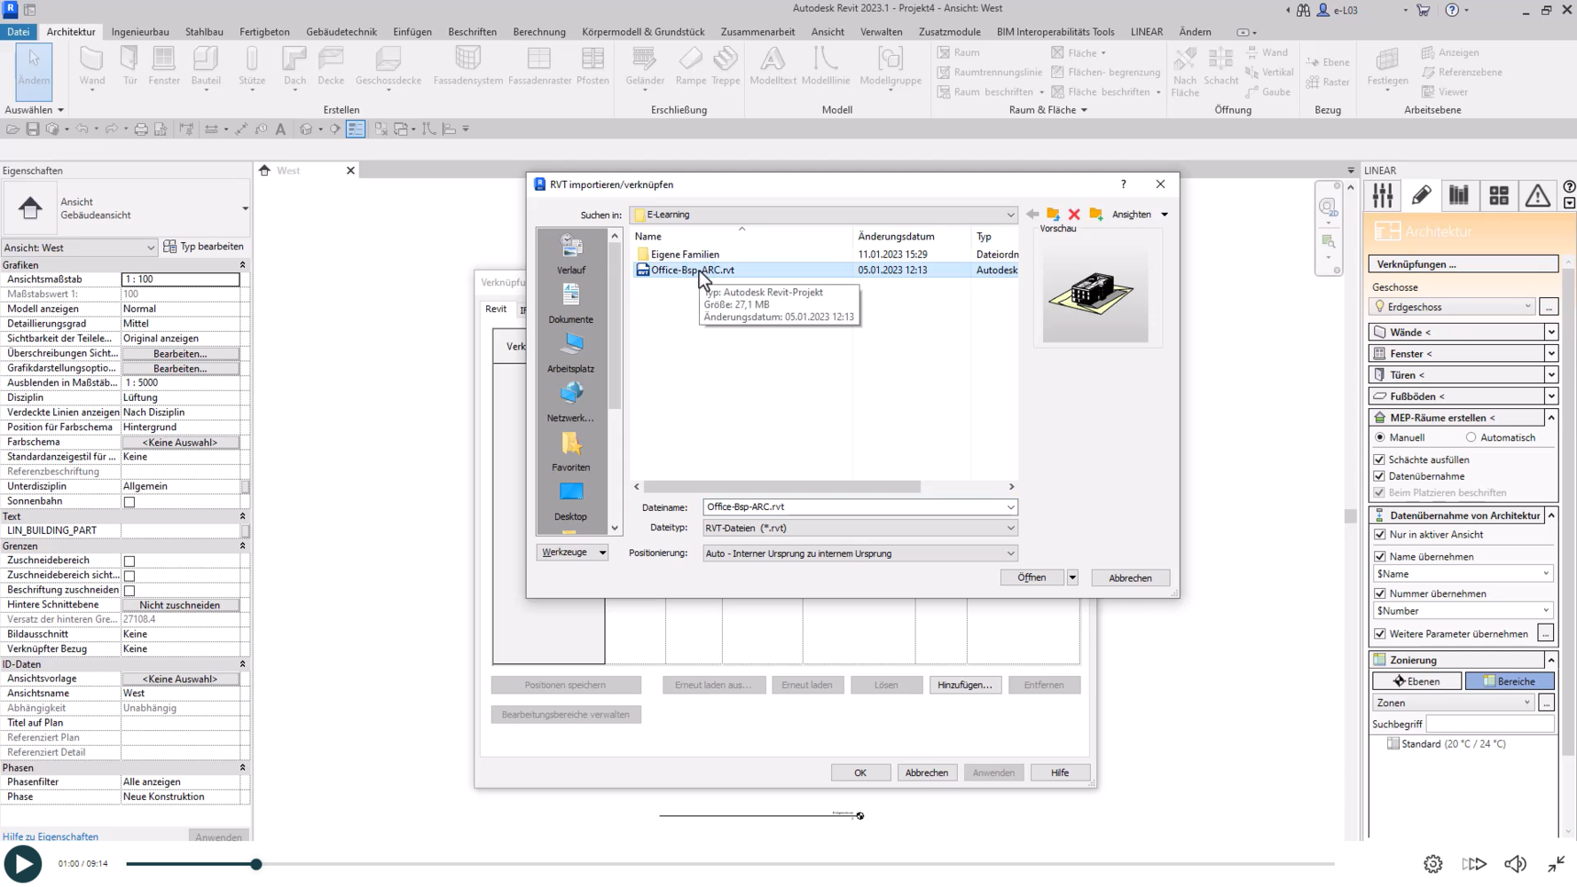1577x887 pixels.
Task: Go back with the file dialog arrow icon
Action: pos(1032,215)
